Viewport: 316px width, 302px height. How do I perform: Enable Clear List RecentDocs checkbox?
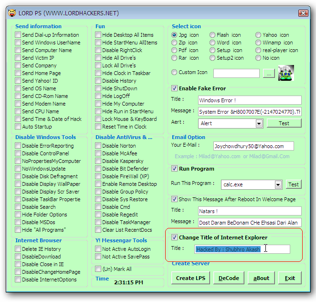point(98,230)
